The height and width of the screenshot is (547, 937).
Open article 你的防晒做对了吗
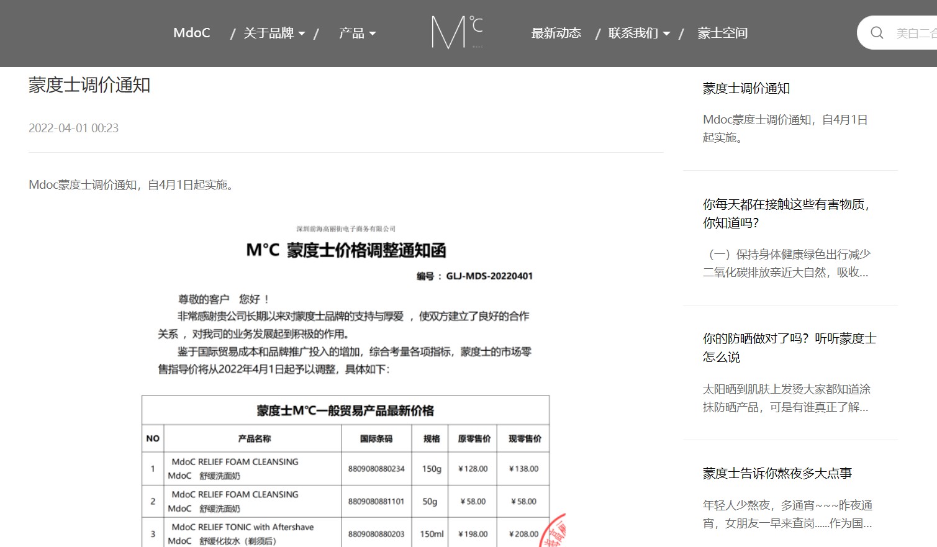[790, 348]
